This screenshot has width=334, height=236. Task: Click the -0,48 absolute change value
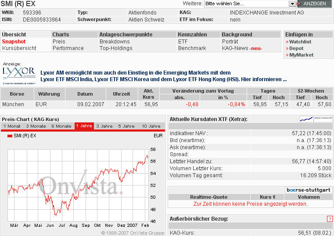pos(192,104)
